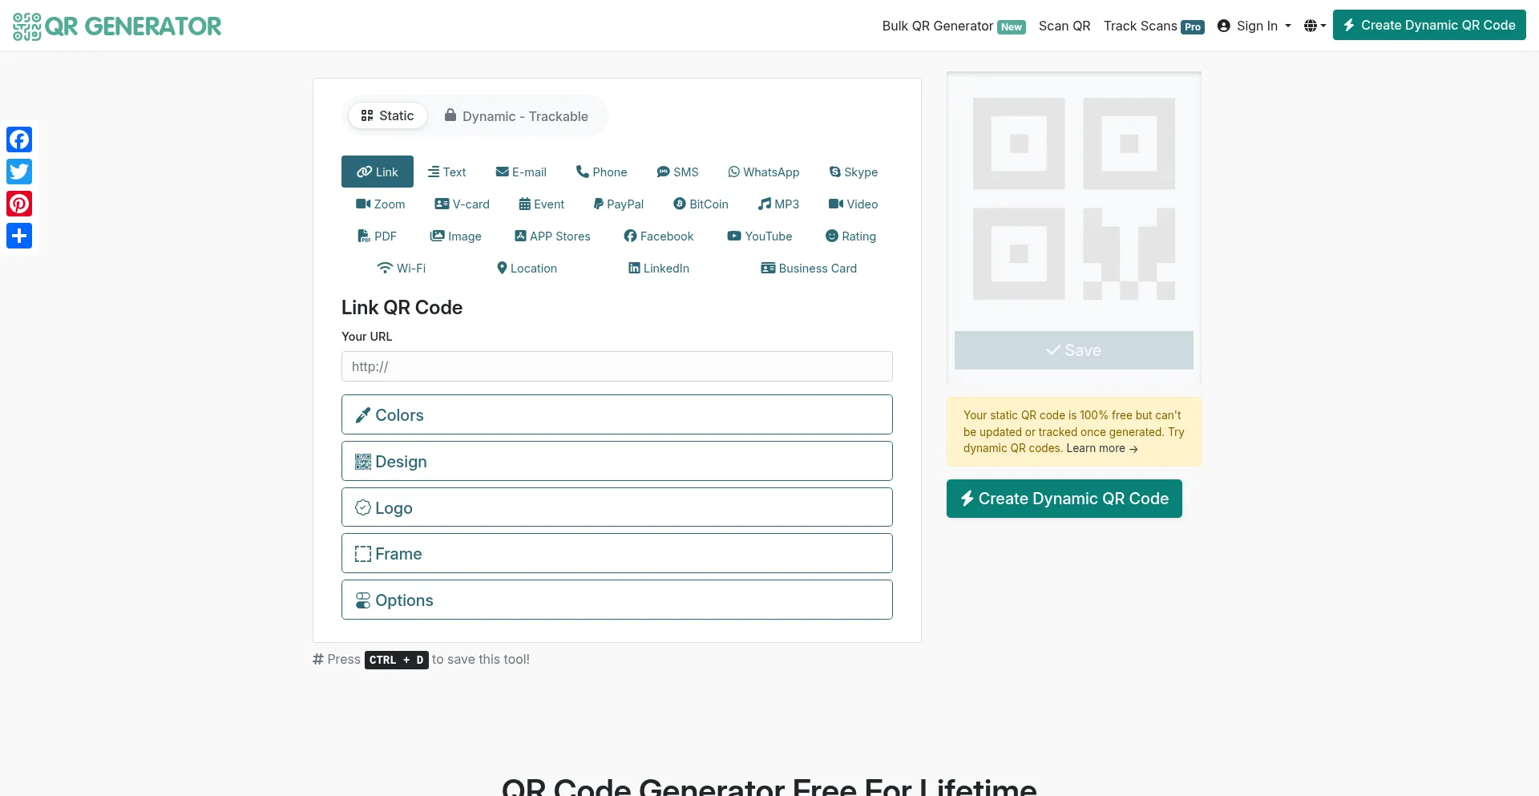Select the BitCoin QR type
Image resolution: width=1539 pixels, height=796 pixels.
701,204
